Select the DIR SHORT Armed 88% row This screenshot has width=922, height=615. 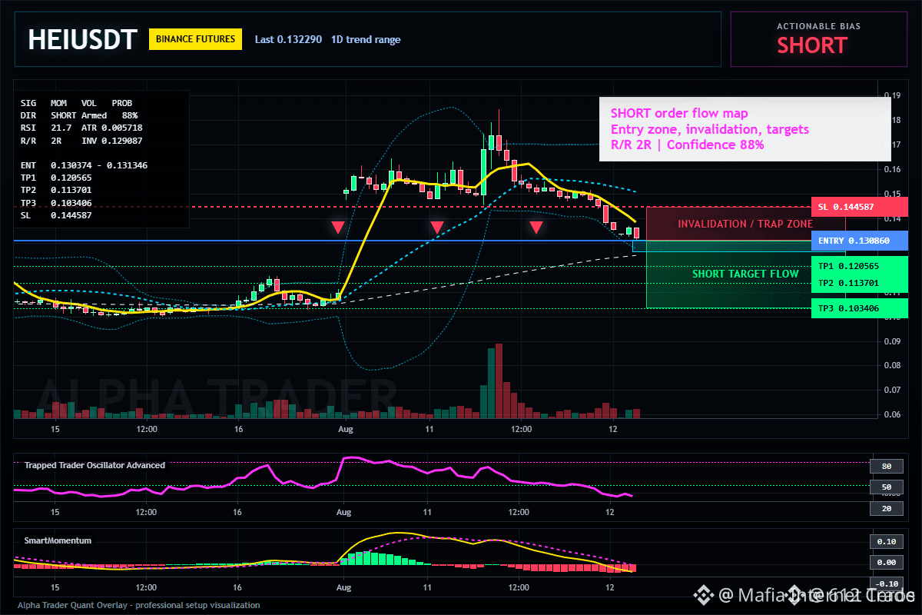pos(79,115)
